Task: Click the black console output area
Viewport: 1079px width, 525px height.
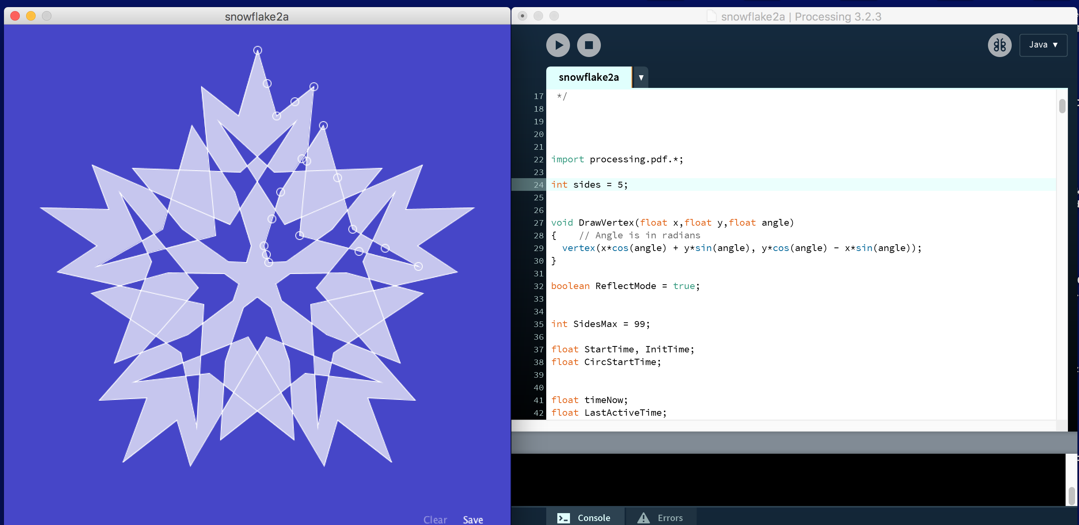Action: coord(788,480)
